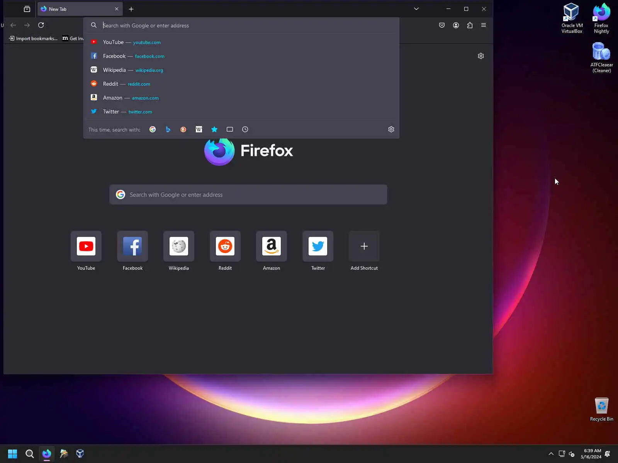
Task: Search this time with Google
Action: tap(153, 129)
